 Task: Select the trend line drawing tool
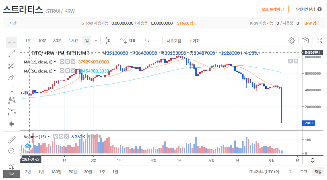coord(12,54)
